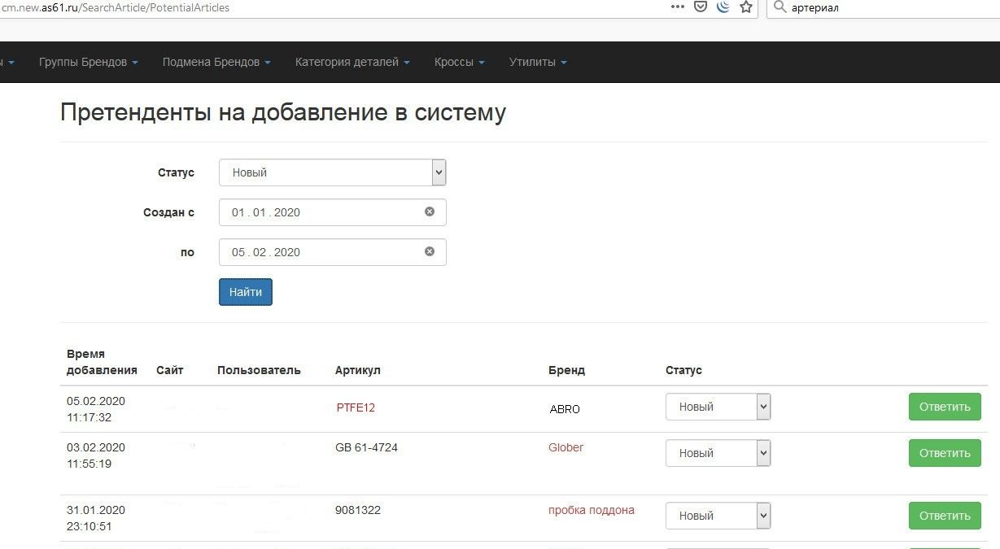Viewport: 1000px width, 549px height.
Task: Click the Save to Pocket icon
Action: pyautogui.click(x=700, y=7)
